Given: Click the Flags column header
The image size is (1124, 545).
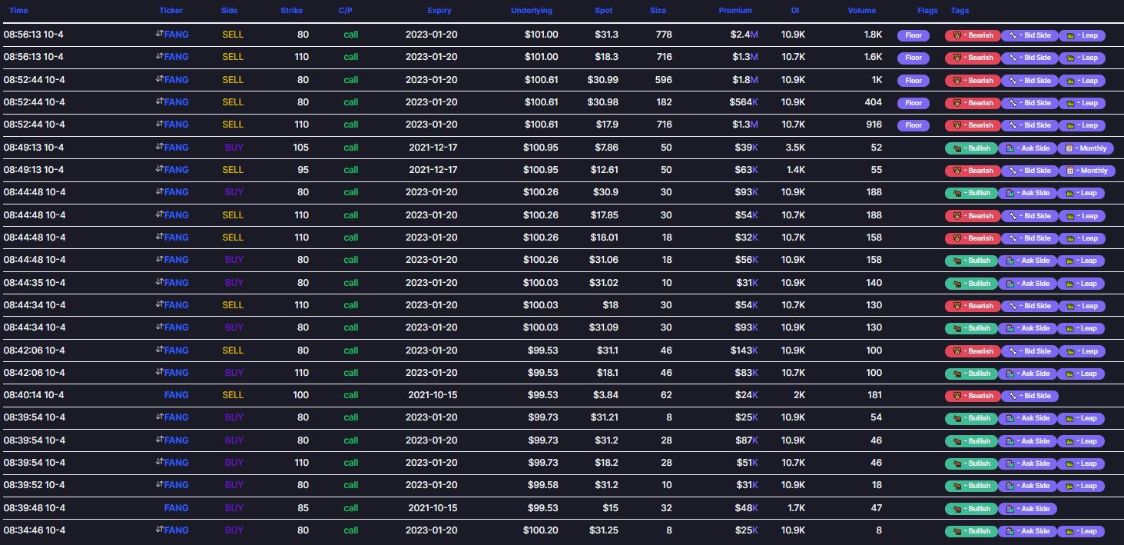Looking at the screenshot, I should pos(927,11).
